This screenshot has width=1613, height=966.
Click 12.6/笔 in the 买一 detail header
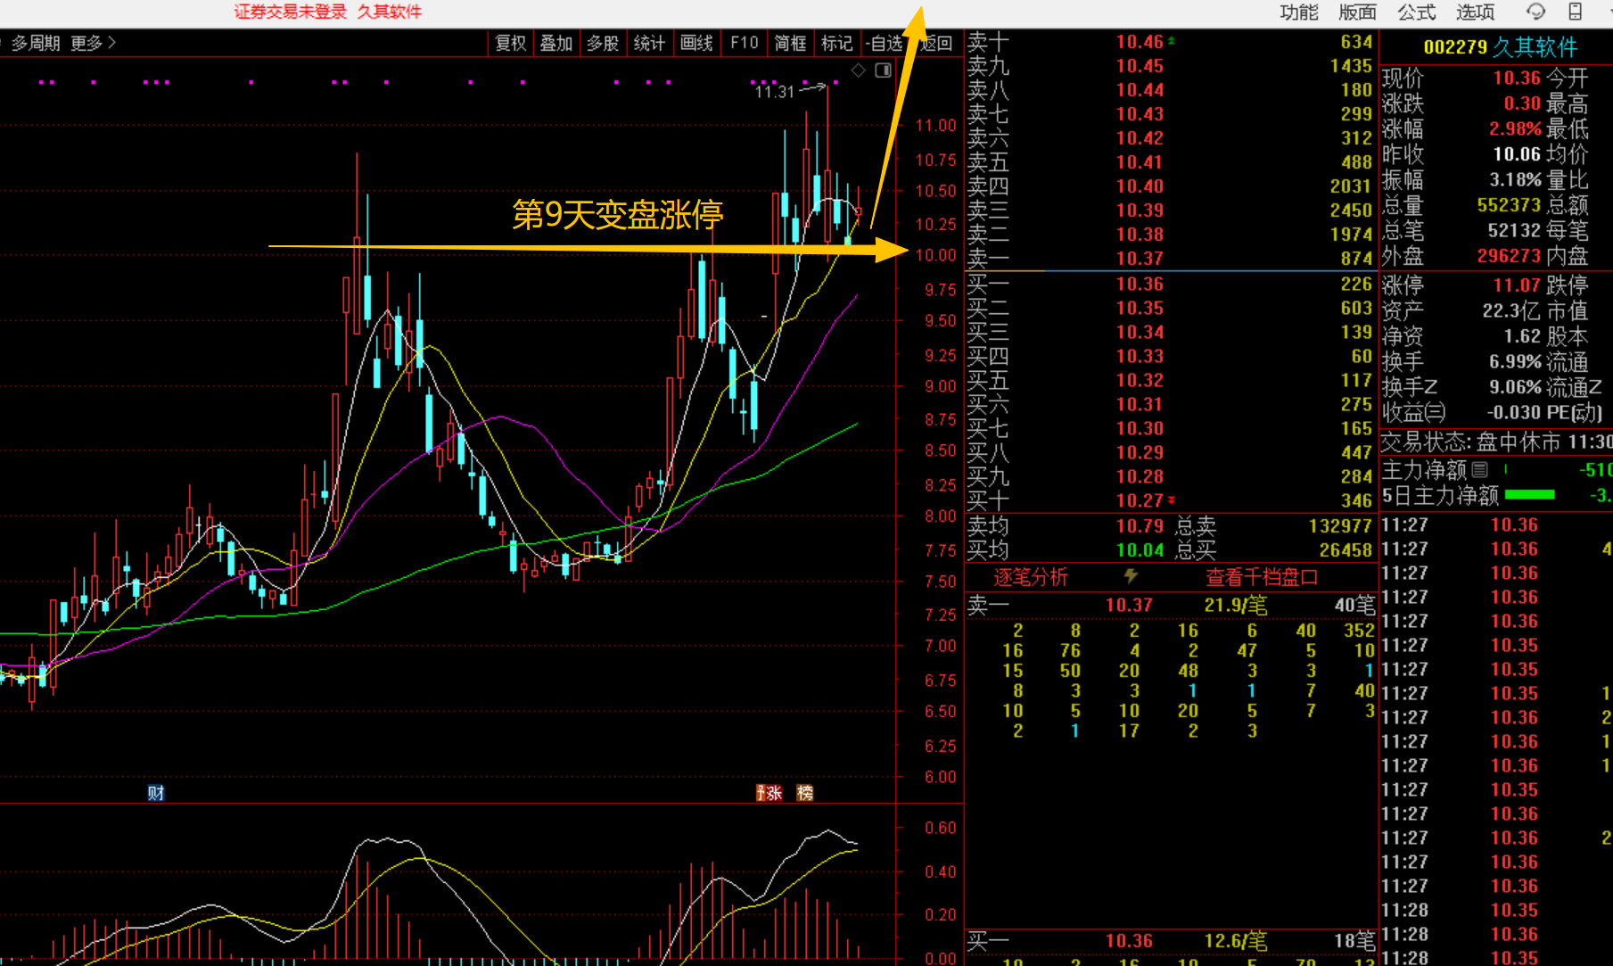point(1235,941)
